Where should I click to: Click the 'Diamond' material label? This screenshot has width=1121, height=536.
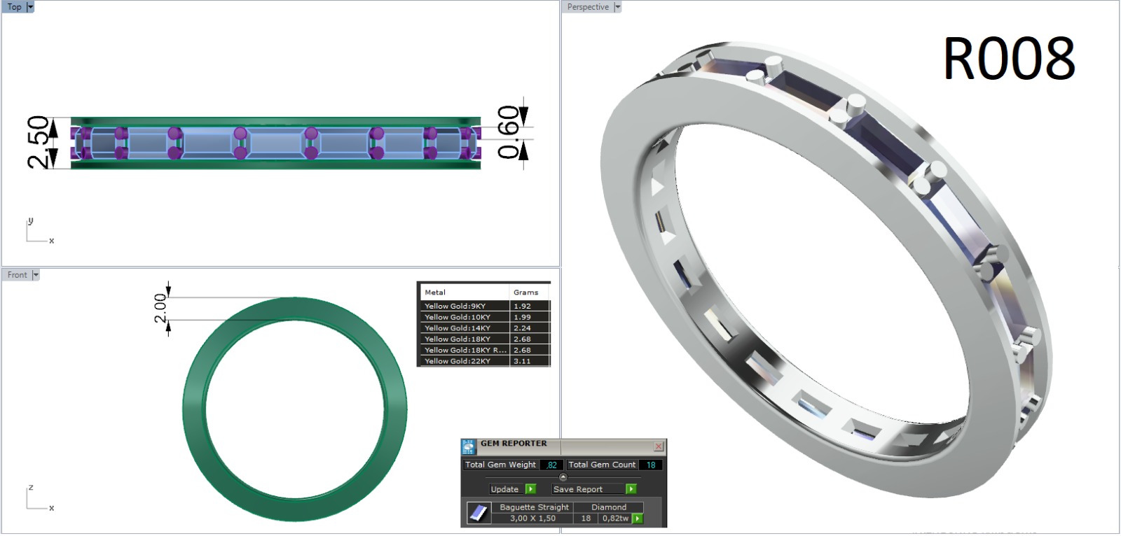(x=609, y=507)
